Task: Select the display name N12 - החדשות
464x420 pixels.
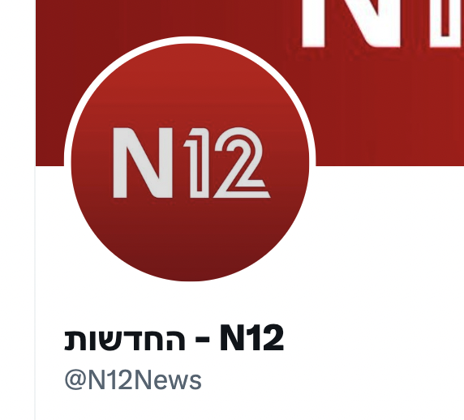Action: pyautogui.click(x=174, y=337)
